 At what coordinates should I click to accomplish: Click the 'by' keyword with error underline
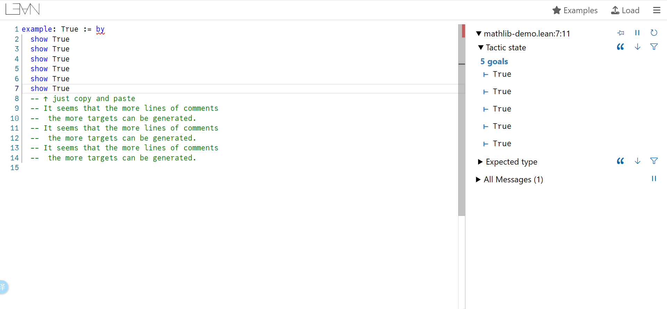[100, 29]
